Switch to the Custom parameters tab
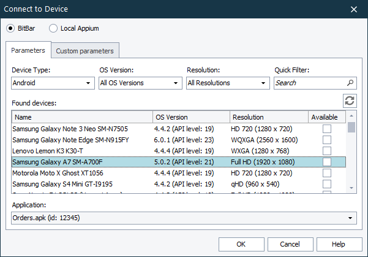Viewport: 368px width, 257px height. pos(85,51)
